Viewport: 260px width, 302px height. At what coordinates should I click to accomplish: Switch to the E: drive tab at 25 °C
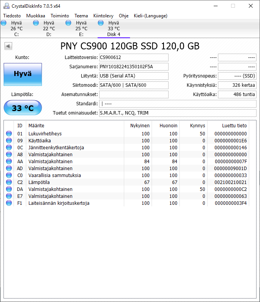click(x=81, y=29)
